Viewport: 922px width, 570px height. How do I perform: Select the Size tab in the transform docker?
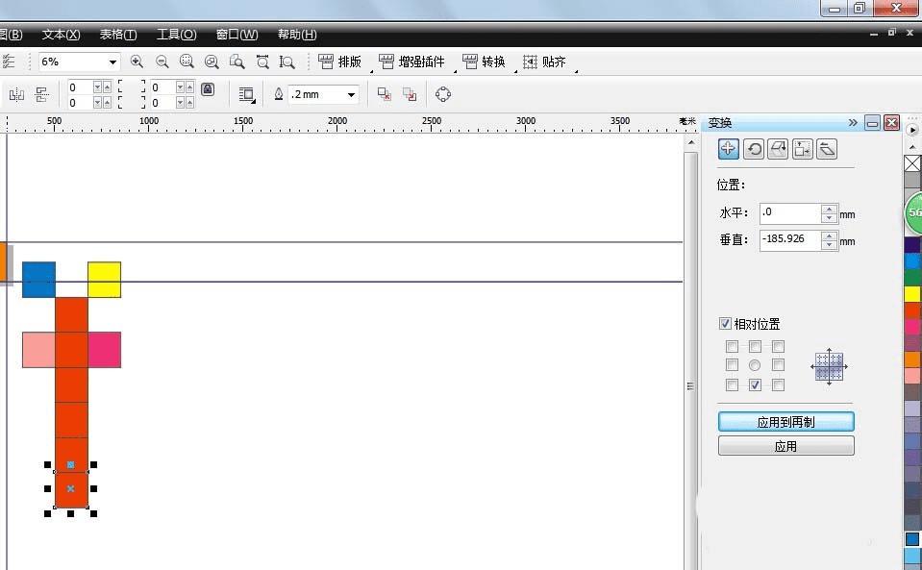tap(802, 149)
